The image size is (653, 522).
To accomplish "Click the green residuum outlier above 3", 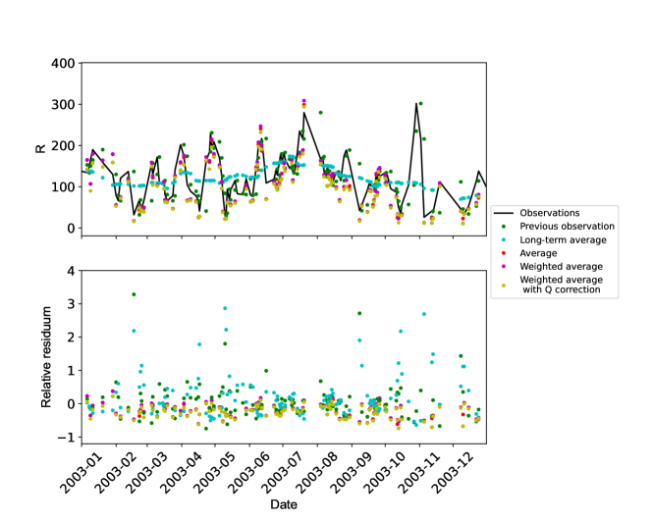I will tap(134, 294).
